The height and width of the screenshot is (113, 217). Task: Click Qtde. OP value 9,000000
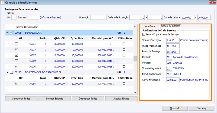59,50
